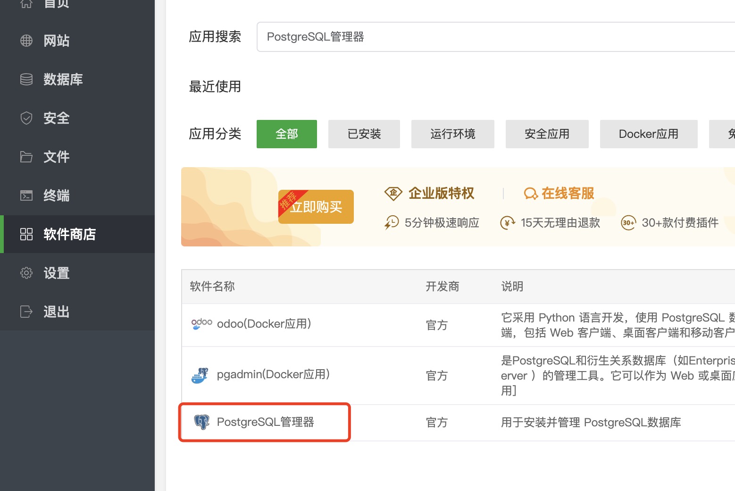The width and height of the screenshot is (735, 491).
Task: Click the grid icon beside 软件商店
Action: click(26, 234)
